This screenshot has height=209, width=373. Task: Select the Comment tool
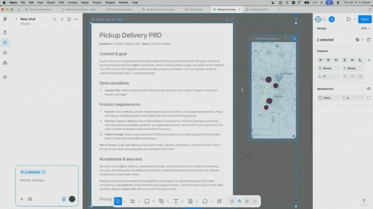(x=205, y=201)
